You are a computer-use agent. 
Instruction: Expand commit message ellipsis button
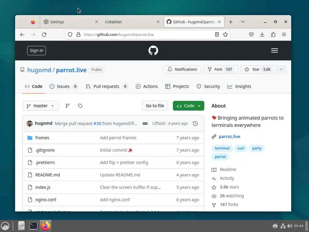(x=145, y=124)
